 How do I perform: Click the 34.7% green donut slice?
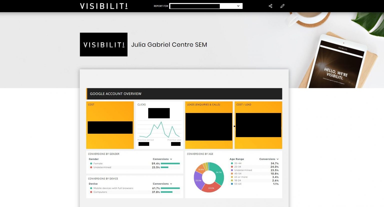pos(218,173)
